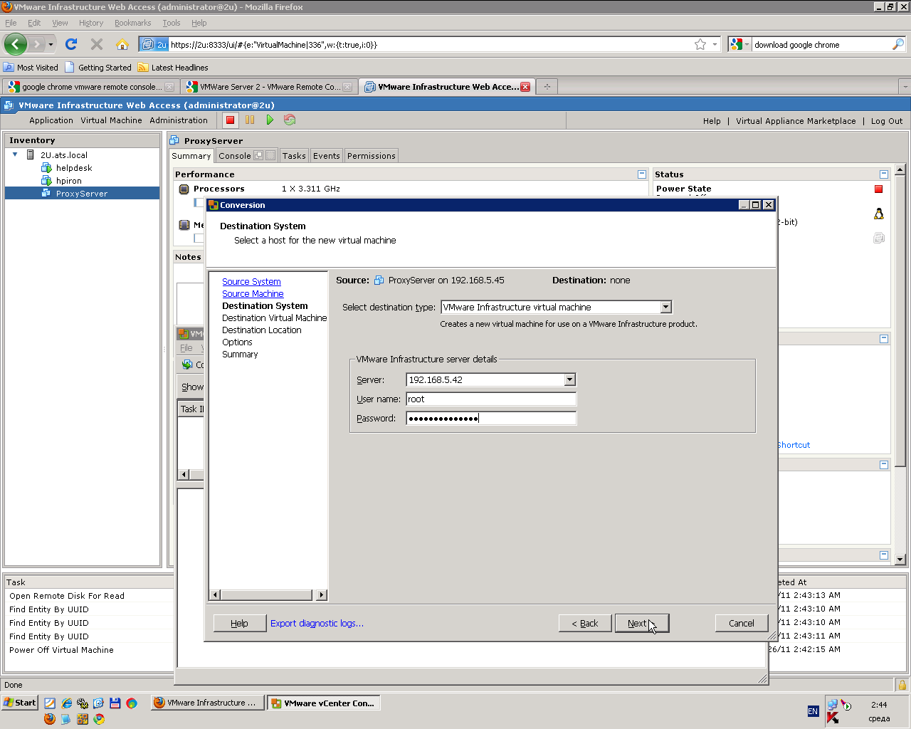Bookmark this page with the star icon
The width and height of the screenshot is (911, 729).
(700, 44)
